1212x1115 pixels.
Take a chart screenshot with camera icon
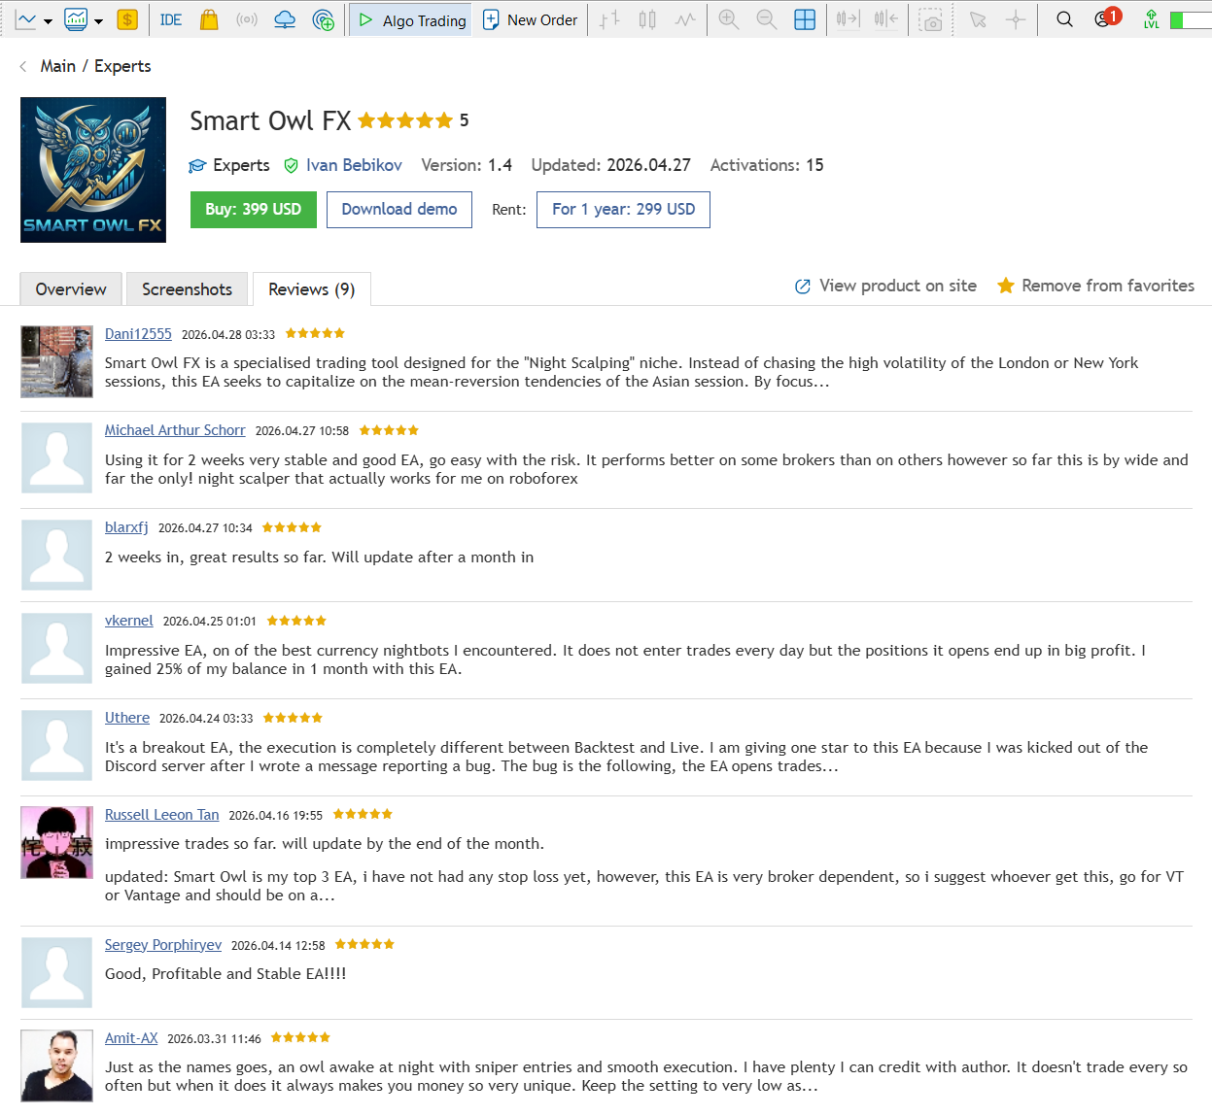932,20
